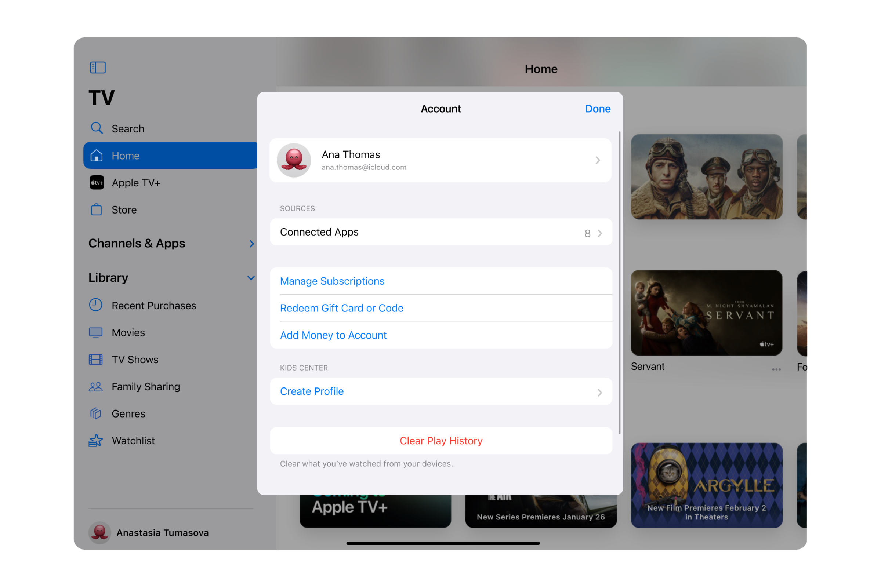
Task: Open the Servant thumbnail
Action: click(706, 313)
